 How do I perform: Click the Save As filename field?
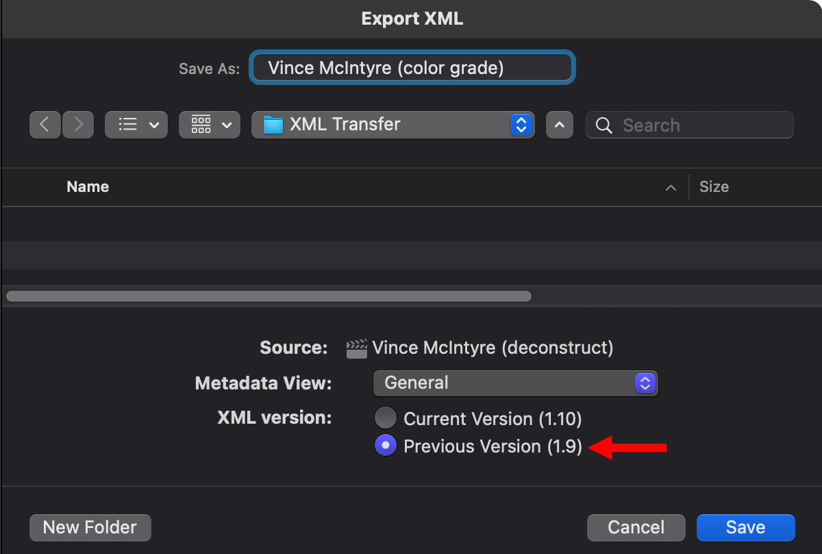pos(412,68)
